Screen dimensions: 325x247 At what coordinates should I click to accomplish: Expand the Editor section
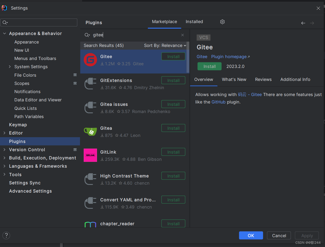click(x=4, y=133)
